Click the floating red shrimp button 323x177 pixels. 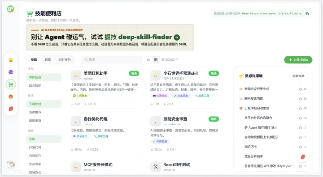303,157
